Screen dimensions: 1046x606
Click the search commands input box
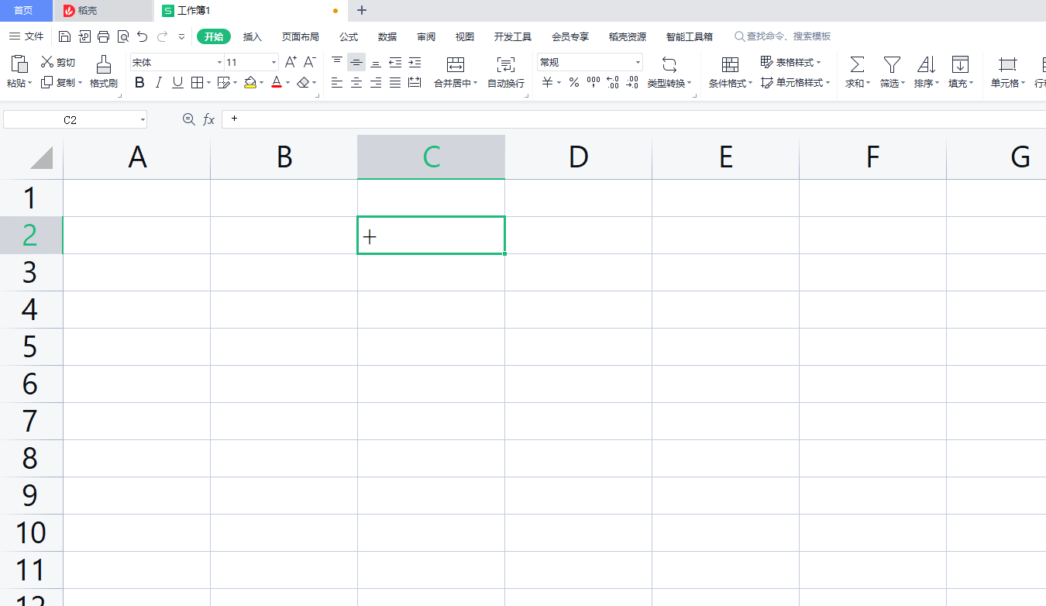click(x=788, y=36)
